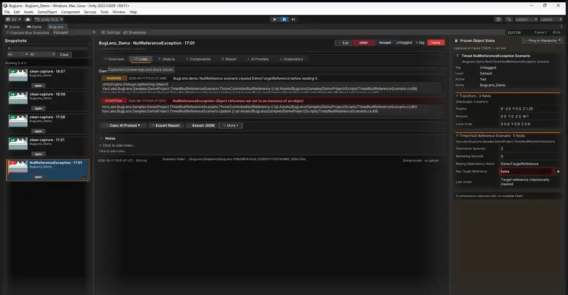The image size is (568, 295).
Task: Toggle the Pause button
Action: pos(284,19)
